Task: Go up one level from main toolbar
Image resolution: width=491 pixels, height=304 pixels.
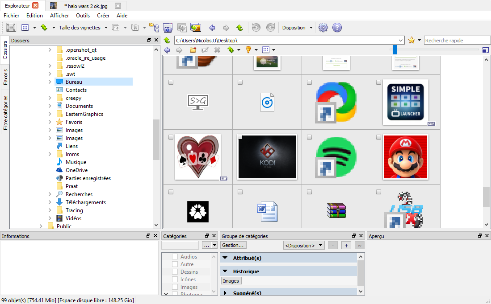Action: pos(240,28)
